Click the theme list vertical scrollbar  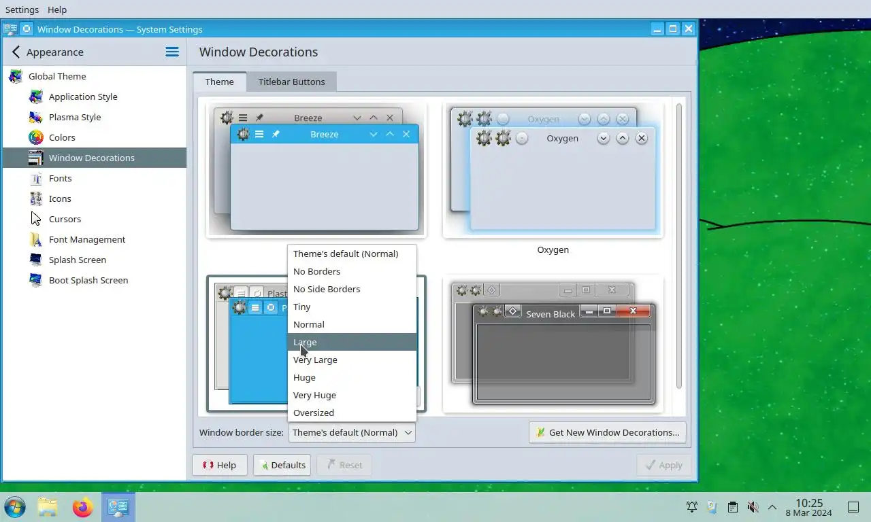coord(678,246)
